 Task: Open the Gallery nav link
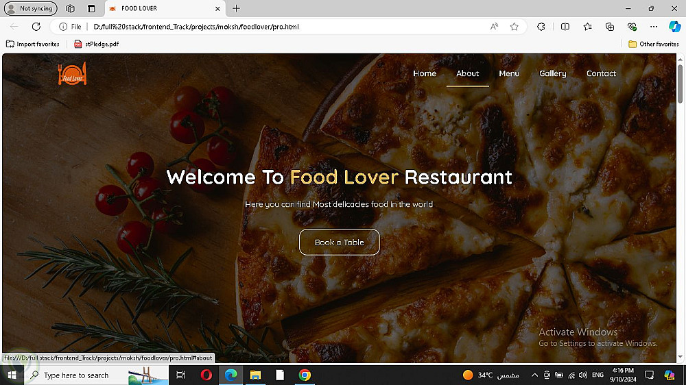click(x=552, y=73)
